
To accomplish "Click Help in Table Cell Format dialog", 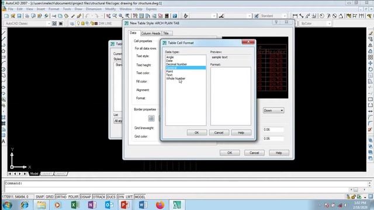I will (241, 132).
